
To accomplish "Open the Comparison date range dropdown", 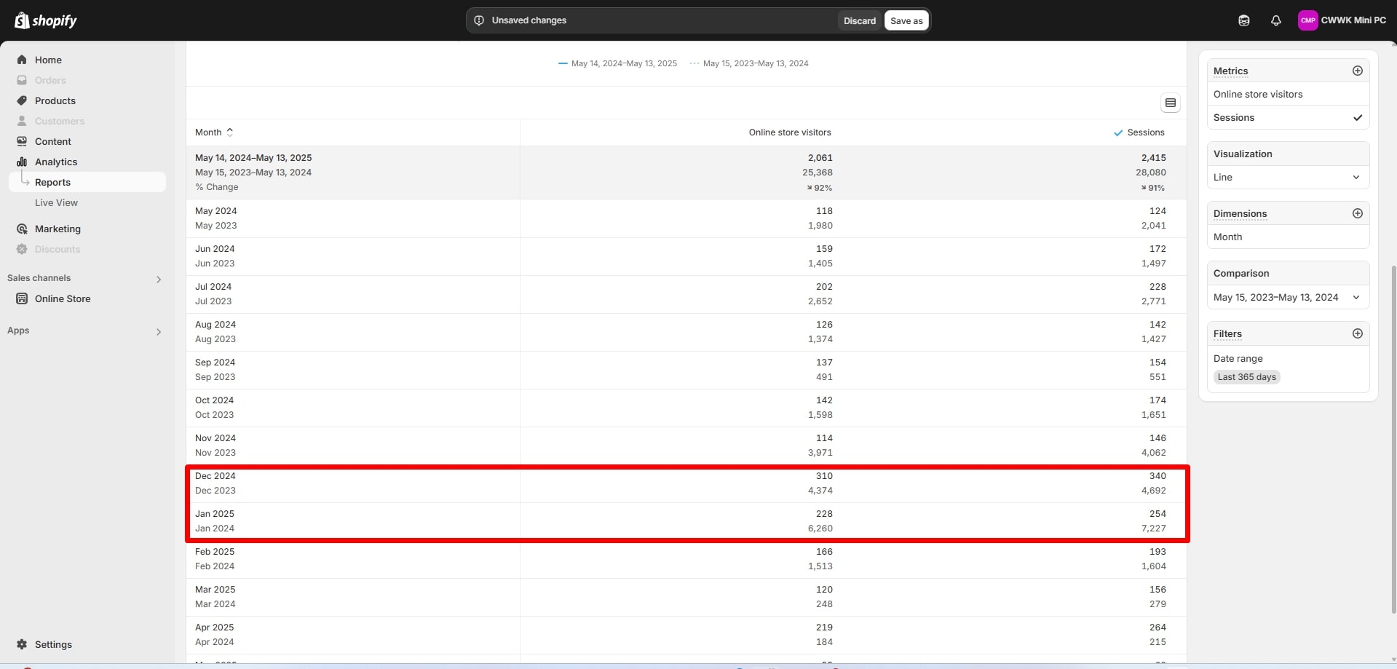I will tap(1286, 297).
